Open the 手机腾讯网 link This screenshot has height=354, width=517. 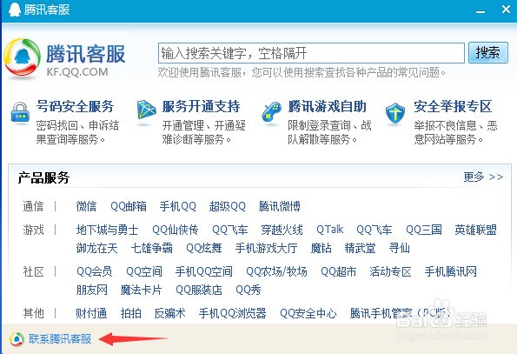click(451, 272)
